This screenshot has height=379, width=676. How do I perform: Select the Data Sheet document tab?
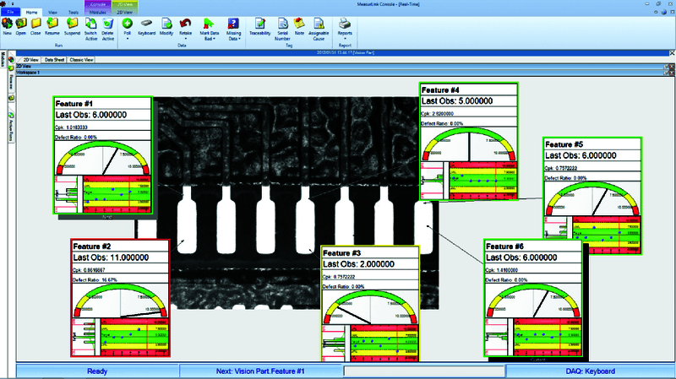[54, 60]
